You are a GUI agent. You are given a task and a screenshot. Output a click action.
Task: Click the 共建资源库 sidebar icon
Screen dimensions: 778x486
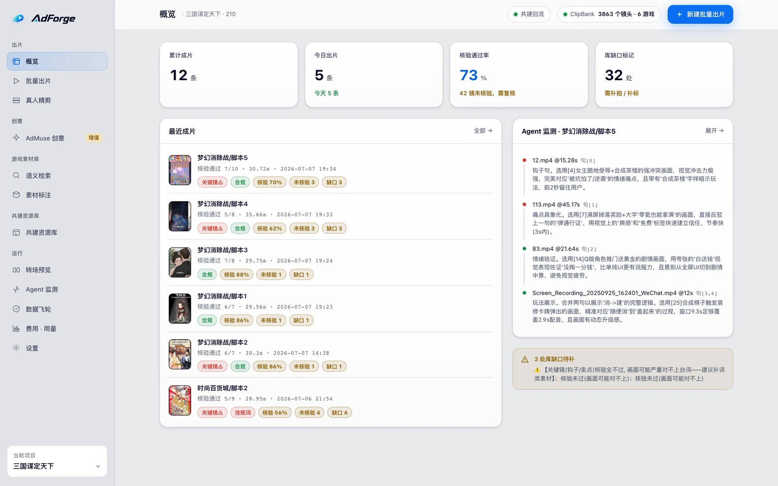coord(16,232)
